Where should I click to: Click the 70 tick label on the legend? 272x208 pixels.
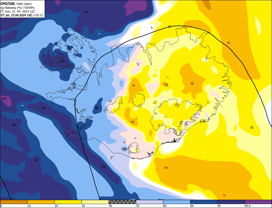coord(138,206)
